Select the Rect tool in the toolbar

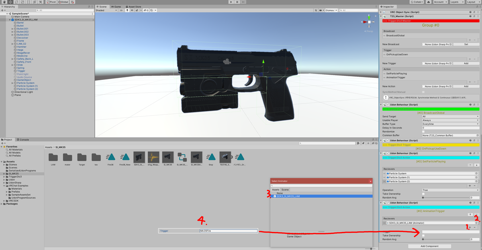(29, 2)
